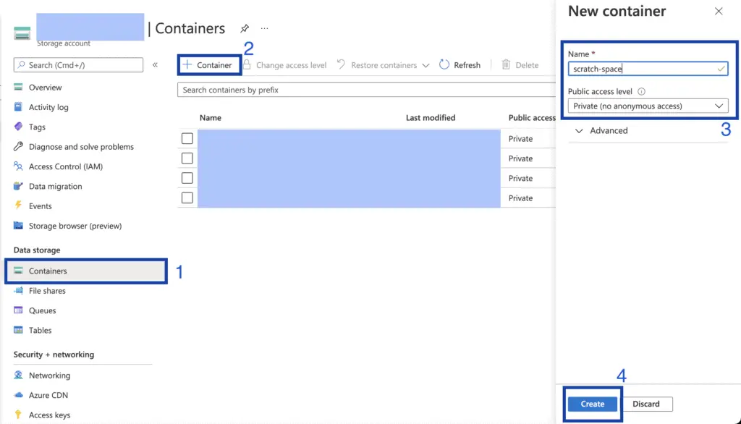The height and width of the screenshot is (424, 741).
Task: Select Containers under Data storage
Action: (86, 271)
